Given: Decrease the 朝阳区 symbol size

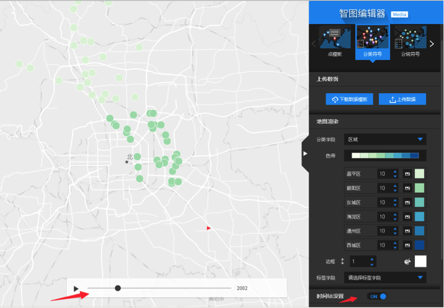Looking at the screenshot, I should pyautogui.click(x=395, y=191).
